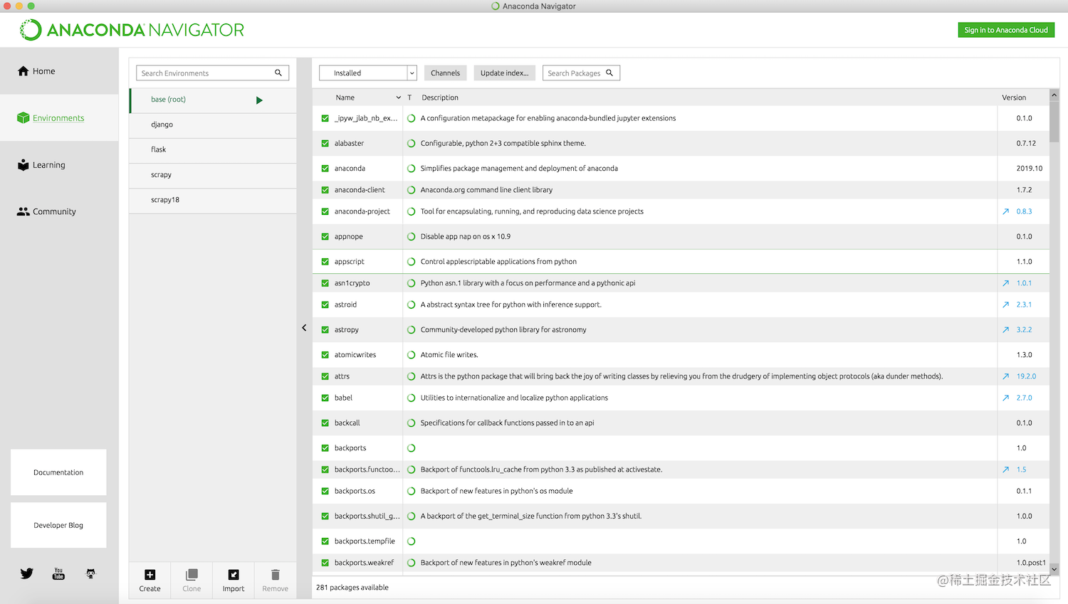Click the magnifier in Search Environments

click(278, 73)
